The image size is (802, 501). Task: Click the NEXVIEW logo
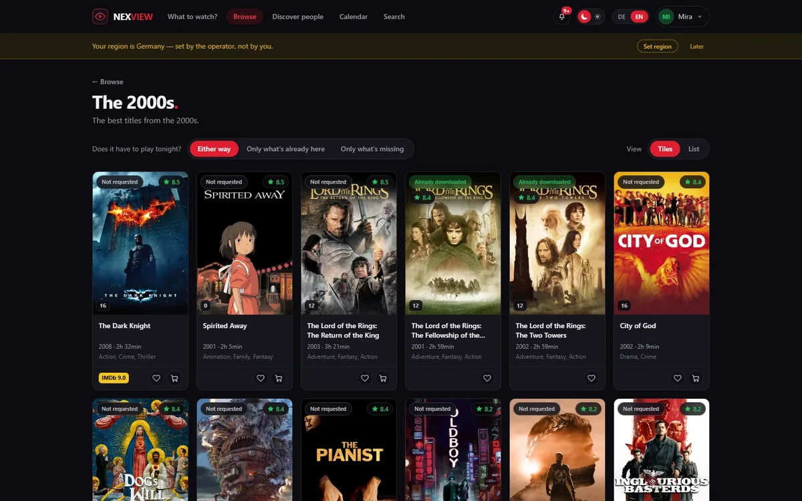pyautogui.click(x=122, y=17)
